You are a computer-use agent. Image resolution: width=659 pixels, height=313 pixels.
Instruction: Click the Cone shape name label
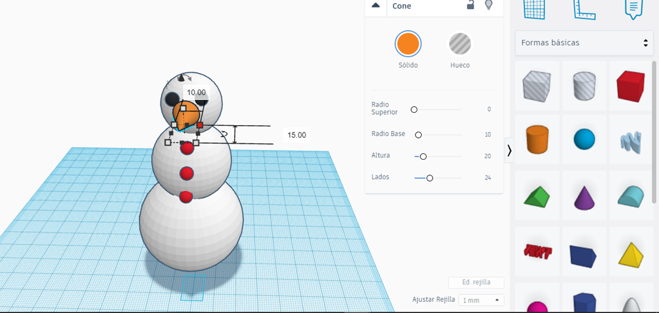point(402,6)
